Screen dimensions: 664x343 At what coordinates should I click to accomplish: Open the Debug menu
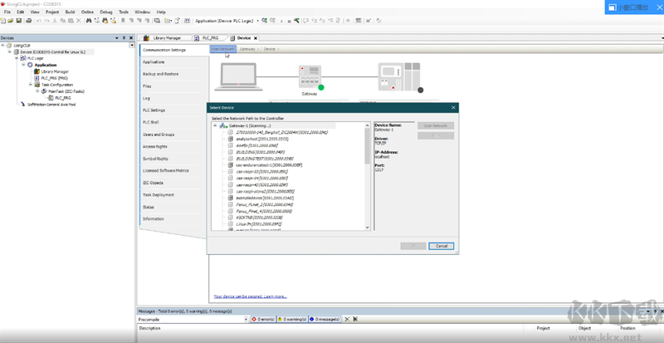[x=105, y=12]
